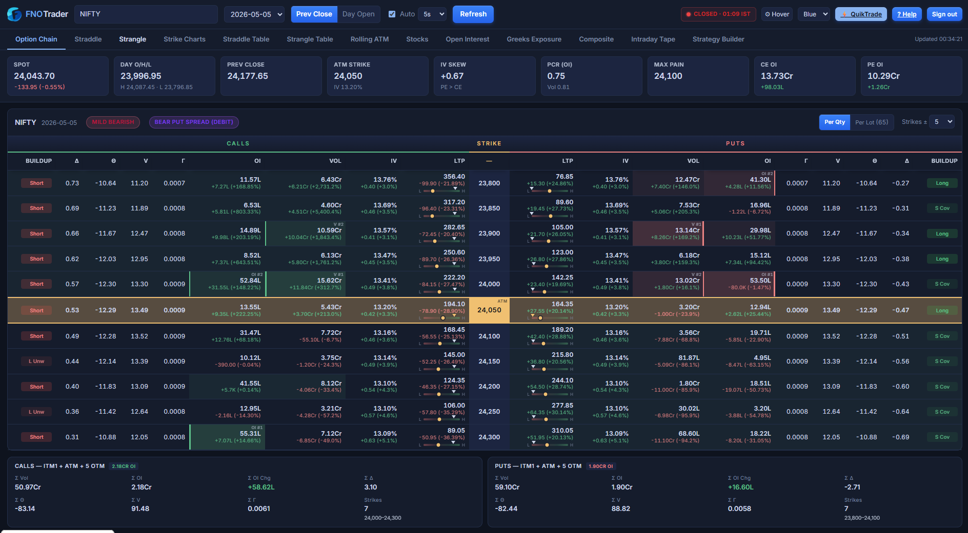Open the Open Interest tab
Image resolution: width=968 pixels, height=533 pixels.
[468, 39]
